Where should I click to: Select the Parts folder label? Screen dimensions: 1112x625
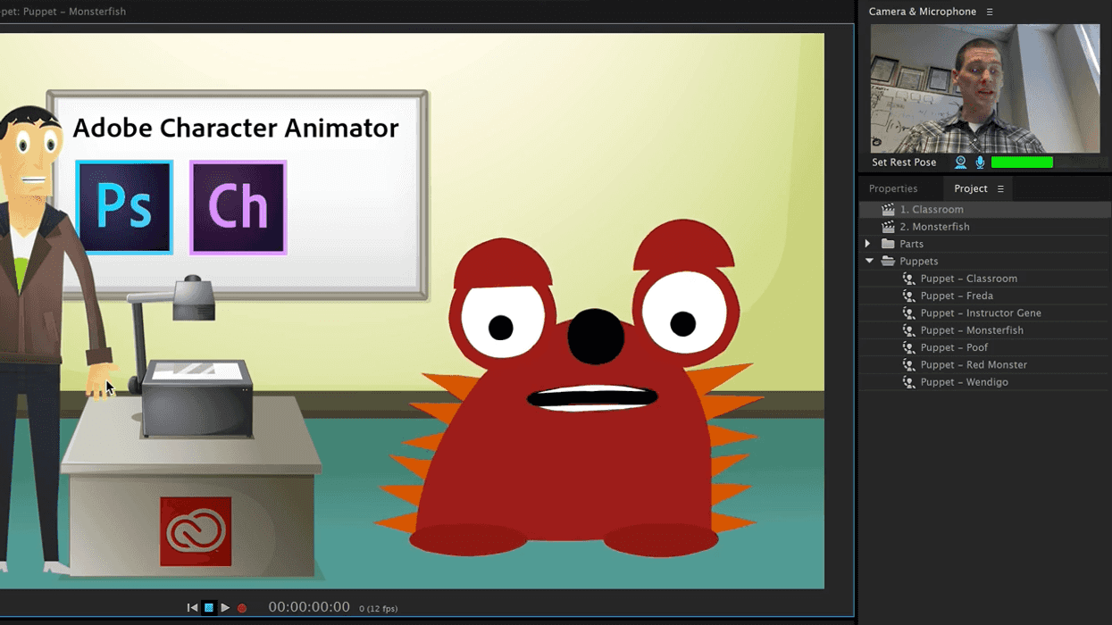pos(911,244)
